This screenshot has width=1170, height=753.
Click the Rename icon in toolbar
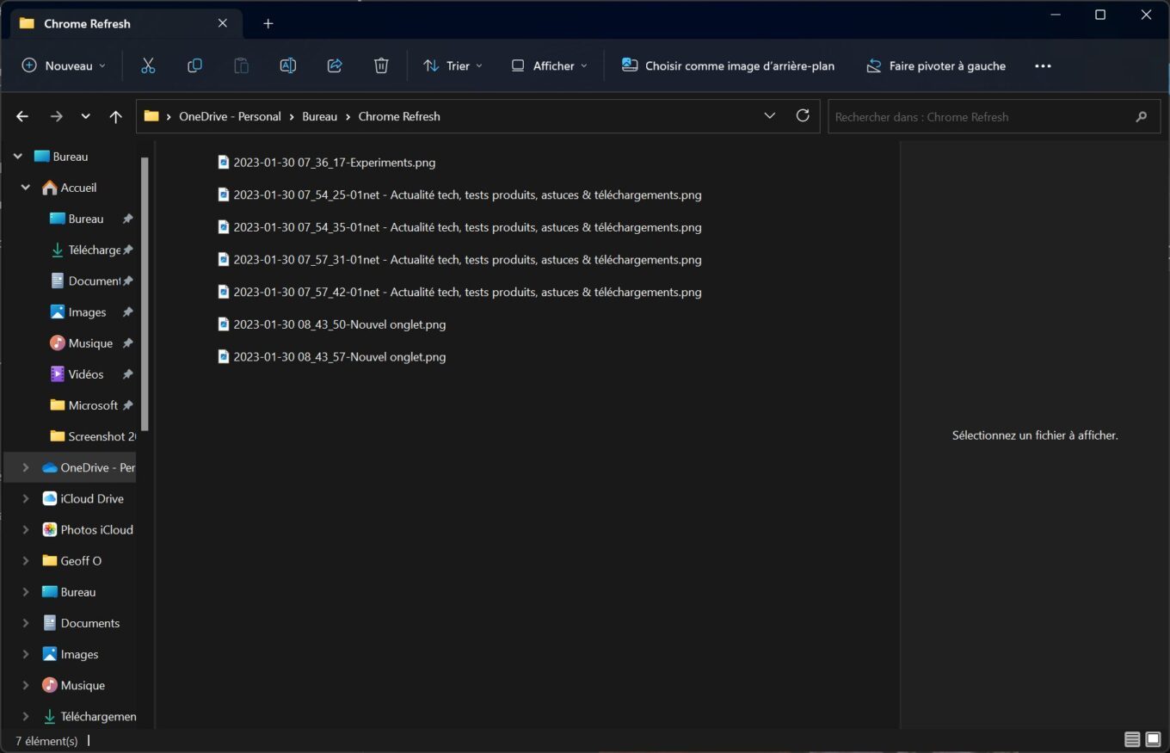tap(288, 65)
